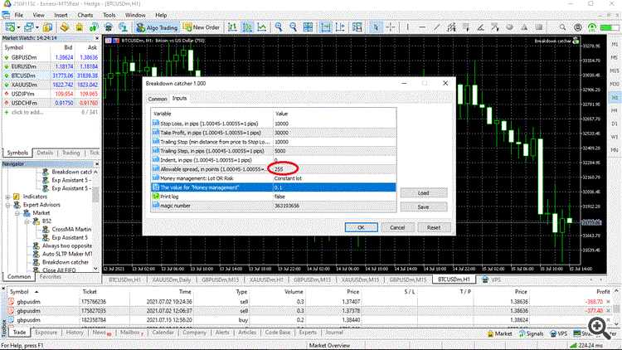Switch timeframe to W1
This screenshot has width=622, height=350.
click(x=615, y=137)
